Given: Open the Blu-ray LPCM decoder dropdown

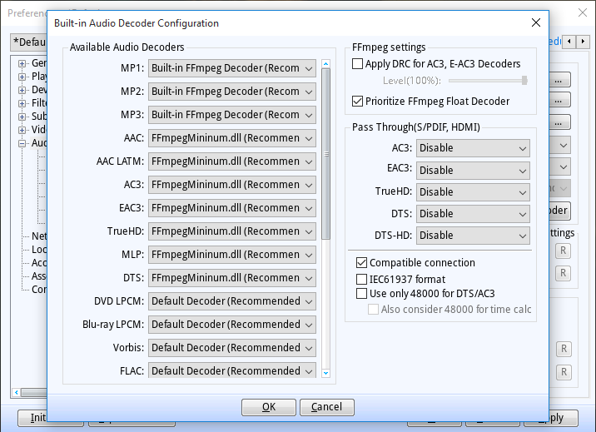Looking at the screenshot, I should click(x=232, y=325).
